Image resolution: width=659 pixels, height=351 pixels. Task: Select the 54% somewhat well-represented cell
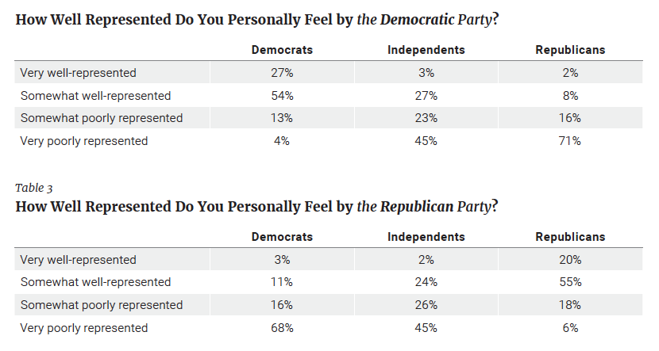click(282, 96)
